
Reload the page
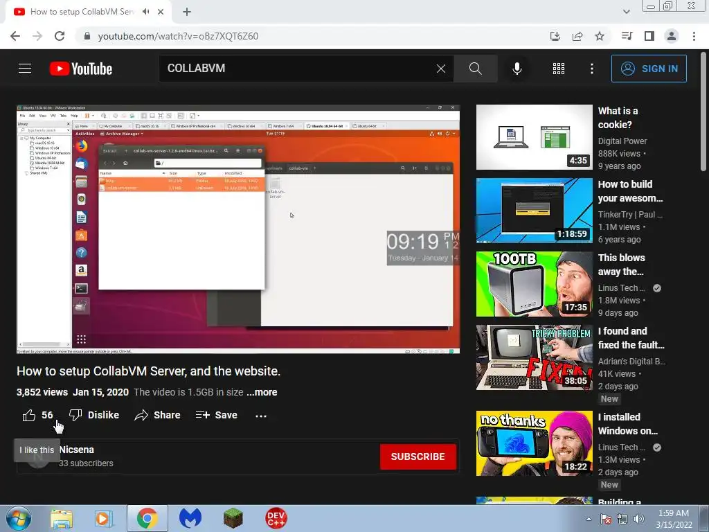pyautogui.click(x=60, y=36)
